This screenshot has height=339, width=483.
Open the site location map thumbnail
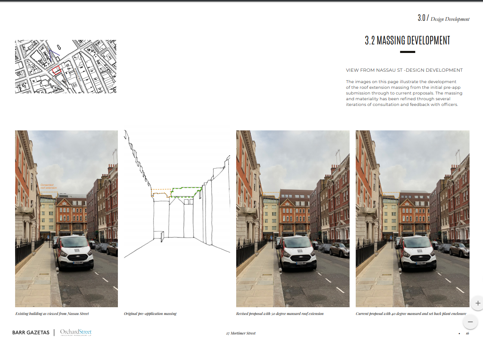tap(65, 66)
